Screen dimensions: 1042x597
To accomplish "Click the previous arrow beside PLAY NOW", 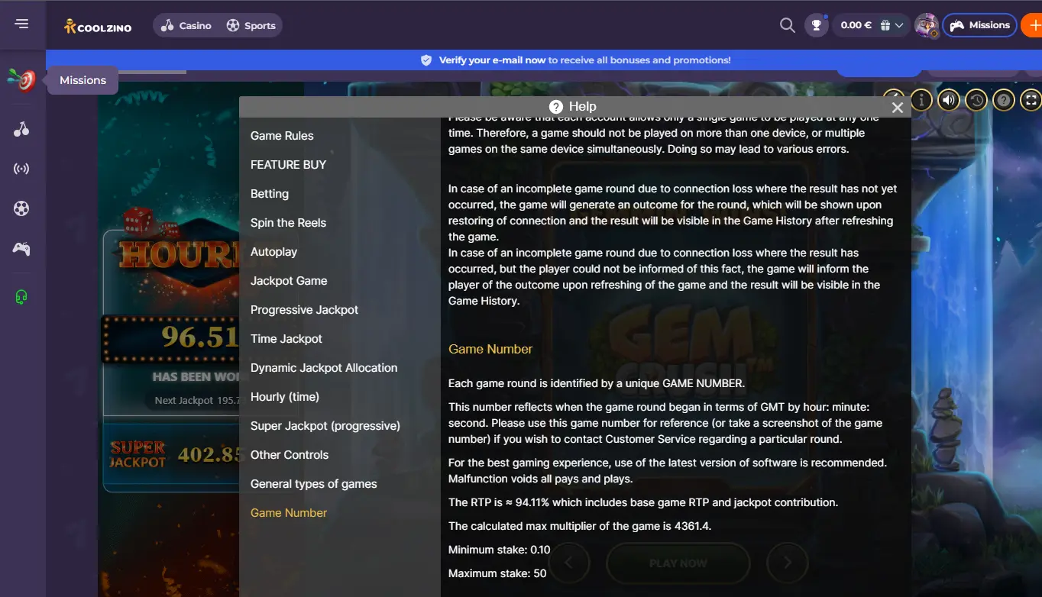I will [568, 563].
